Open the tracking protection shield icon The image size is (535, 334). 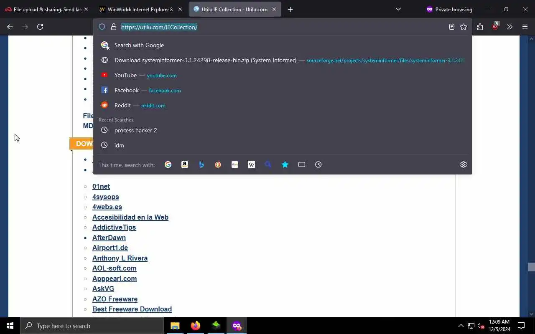pos(102,27)
